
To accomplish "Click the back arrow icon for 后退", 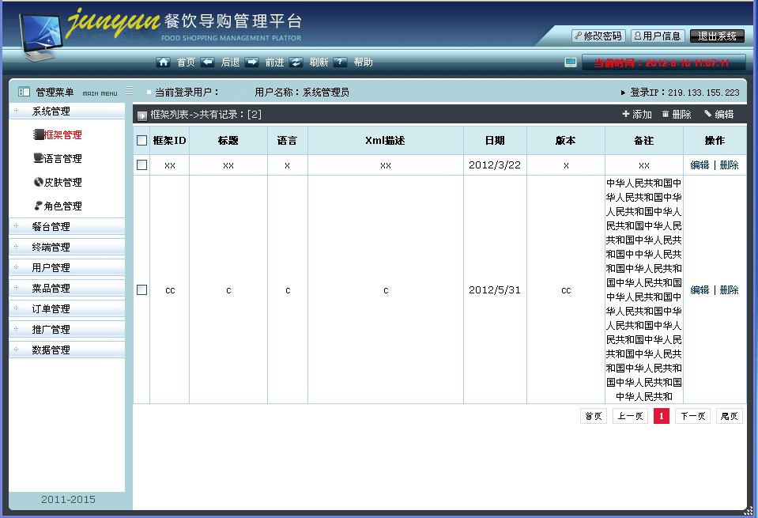I will tap(207, 62).
